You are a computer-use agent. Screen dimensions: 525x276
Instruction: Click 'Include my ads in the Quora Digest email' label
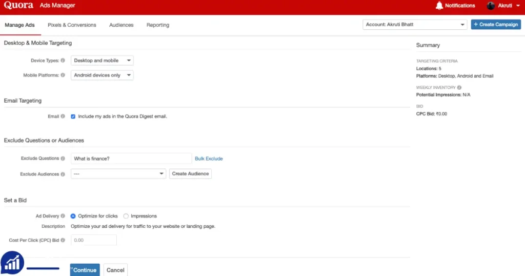coord(123,116)
